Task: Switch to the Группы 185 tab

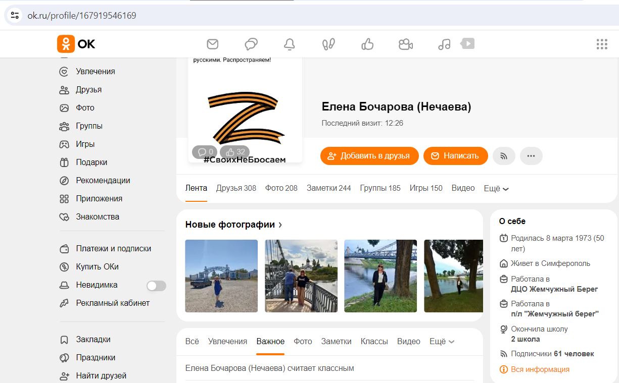Action: click(x=380, y=188)
